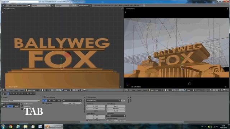
Task: Open the camera viewport Object menu
Action: (x=144, y=90)
